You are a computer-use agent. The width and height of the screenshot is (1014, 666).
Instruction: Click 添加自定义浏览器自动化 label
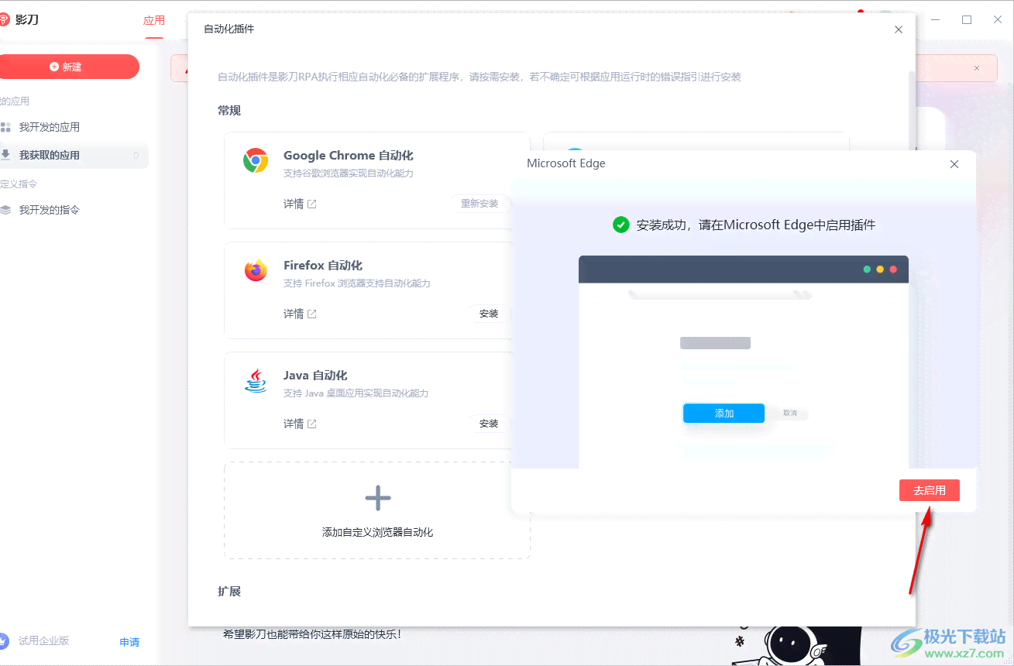coord(377,532)
